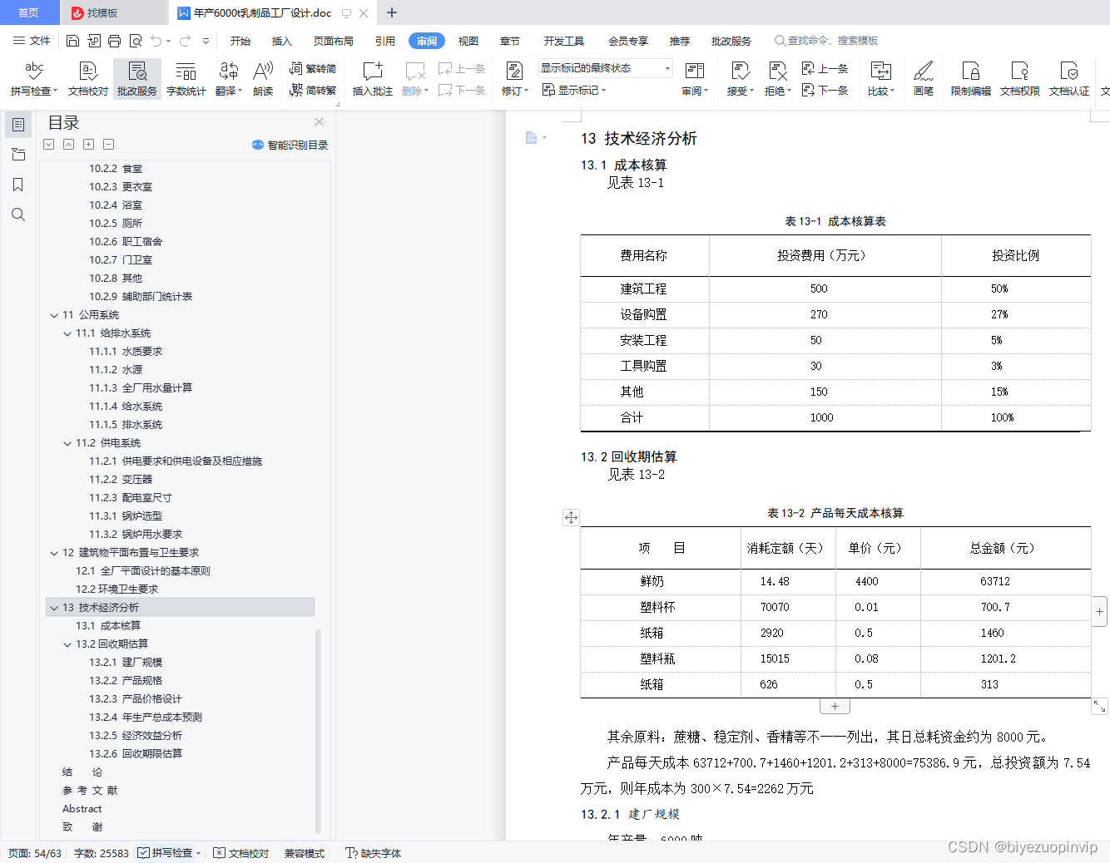Image resolution: width=1110 pixels, height=863 pixels.
Task: Click the Print icon in quick access toolbar
Action: click(x=114, y=41)
